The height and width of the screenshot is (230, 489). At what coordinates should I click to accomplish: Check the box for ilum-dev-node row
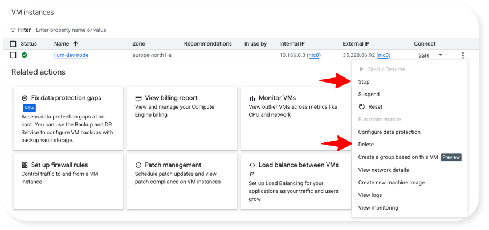13,55
